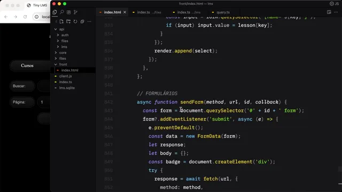
Task: Open explorer more actions ellipsis
Action: pyautogui.click(x=89, y=21)
